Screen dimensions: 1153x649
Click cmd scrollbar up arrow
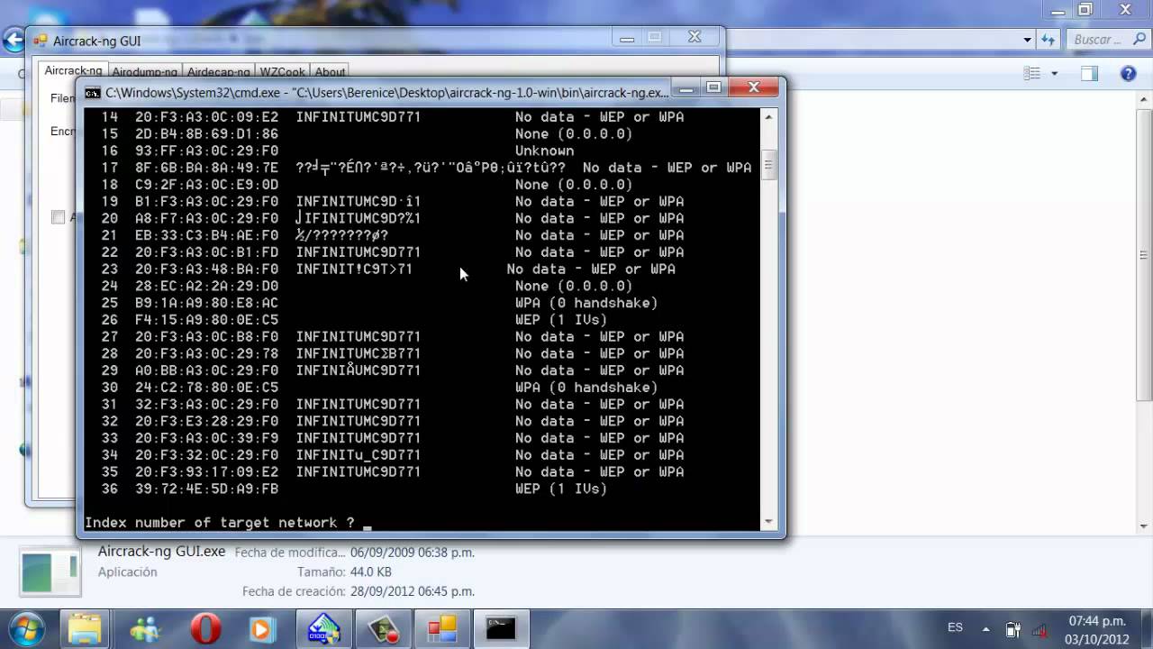(768, 116)
